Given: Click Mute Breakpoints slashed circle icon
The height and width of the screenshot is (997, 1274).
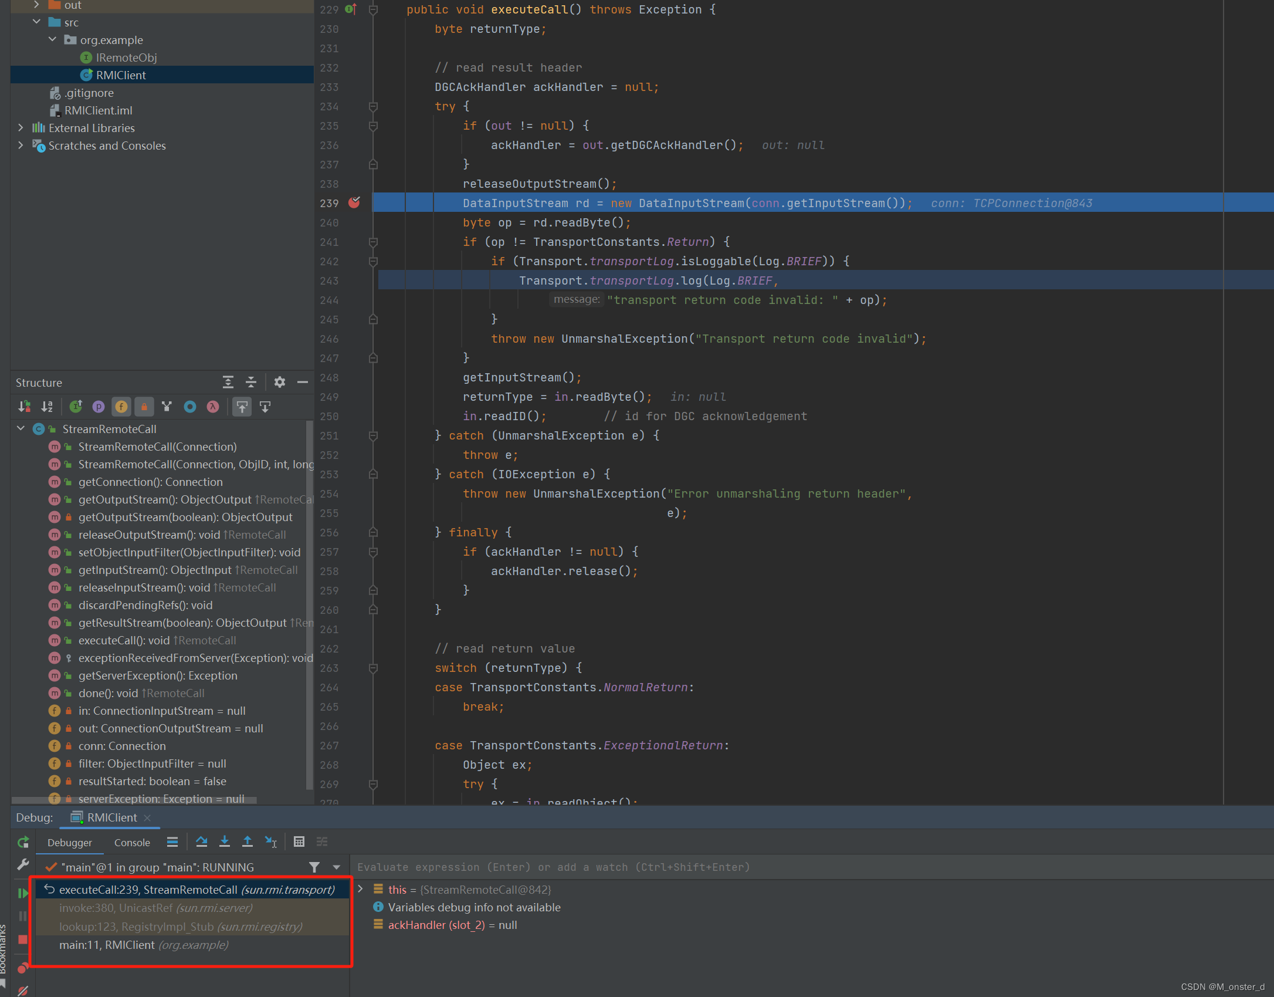Looking at the screenshot, I should pyautogui.click(x=23, y=990).
